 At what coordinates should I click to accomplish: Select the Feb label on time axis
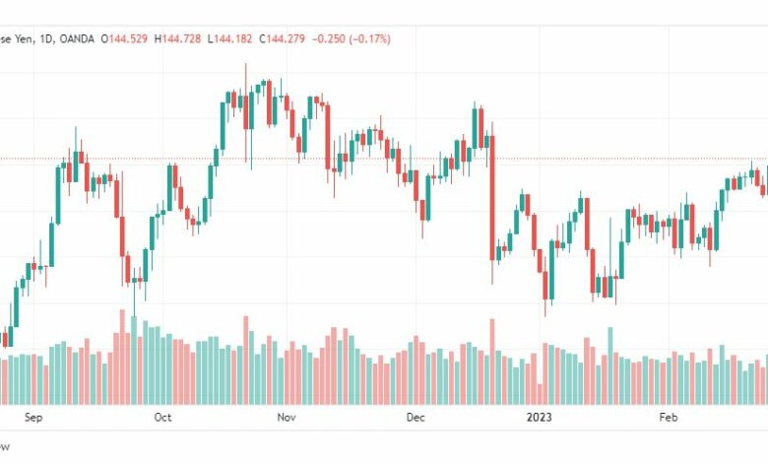click(x=669, y=418)
